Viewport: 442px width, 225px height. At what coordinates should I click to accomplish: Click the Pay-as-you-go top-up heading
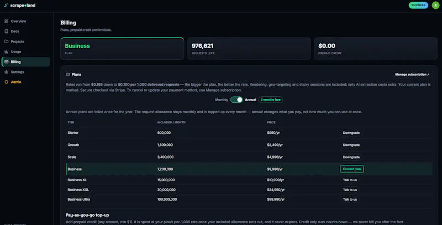[87, 215]
